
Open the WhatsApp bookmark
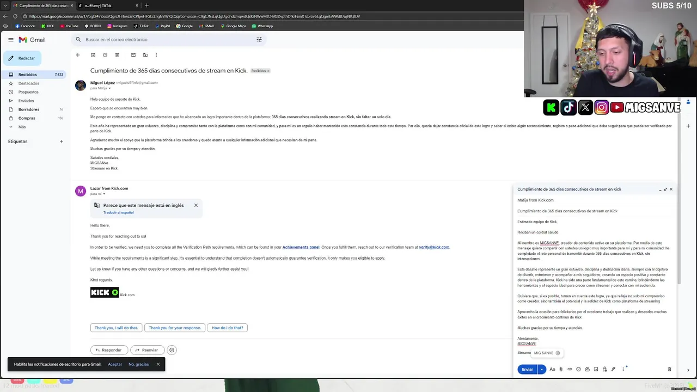[262, 26]
